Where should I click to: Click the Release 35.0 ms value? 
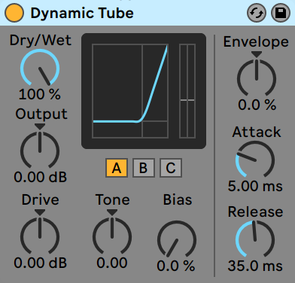(255, 266)
